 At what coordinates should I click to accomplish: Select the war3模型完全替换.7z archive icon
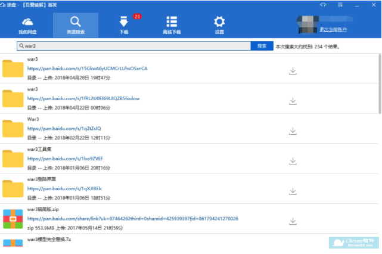(13, 243)
